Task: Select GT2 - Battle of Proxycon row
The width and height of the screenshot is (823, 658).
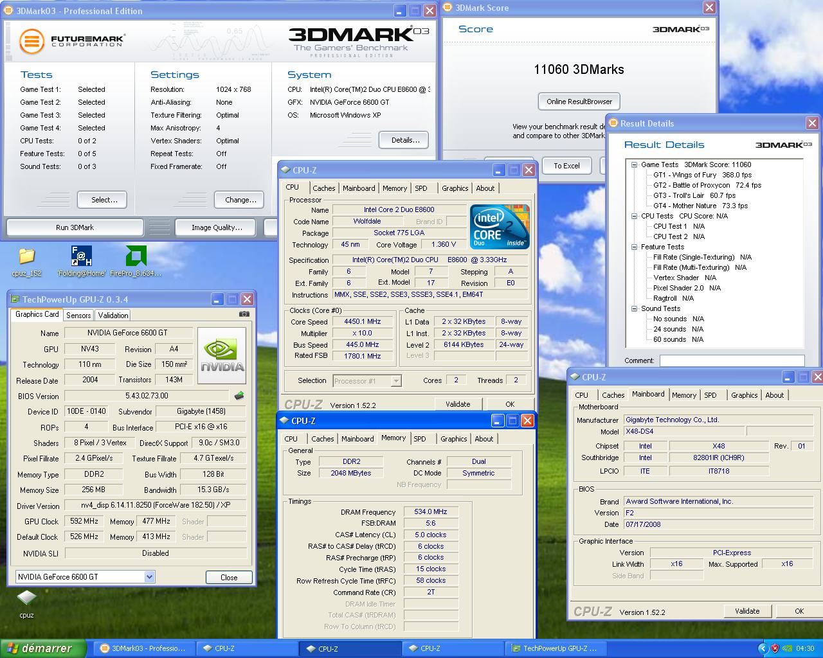Action: pos(707,185)
